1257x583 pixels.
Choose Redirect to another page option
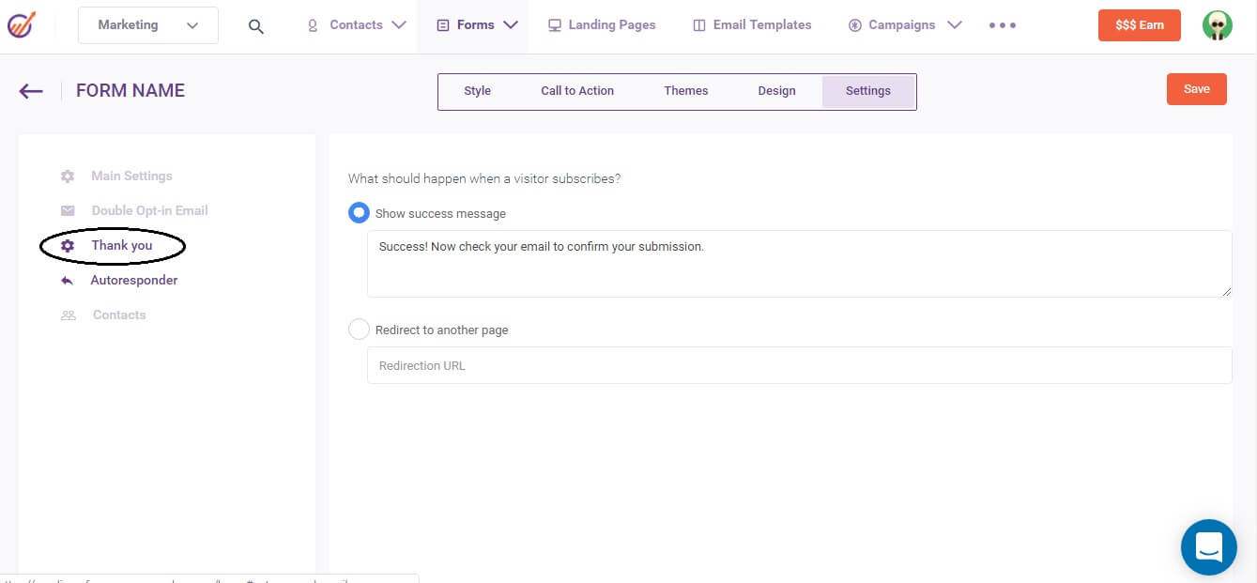pos(359,330)
